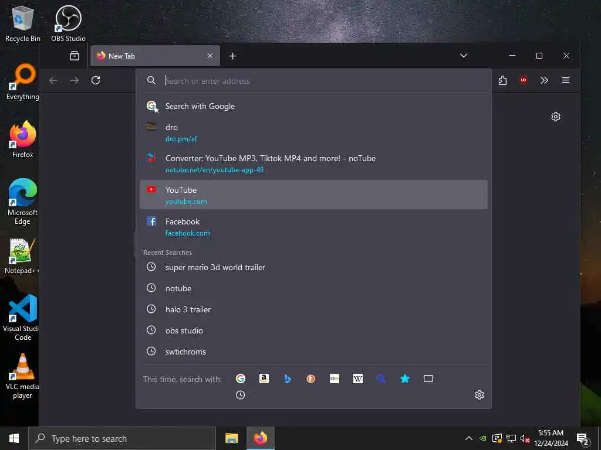Open Visual Studio Code desktop shortcut
This screenshot has width=601, height=450.
(x=22, y=317)
